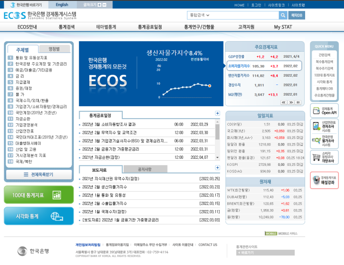Expand 통계공표일정 with plus icon

point(218,113)
